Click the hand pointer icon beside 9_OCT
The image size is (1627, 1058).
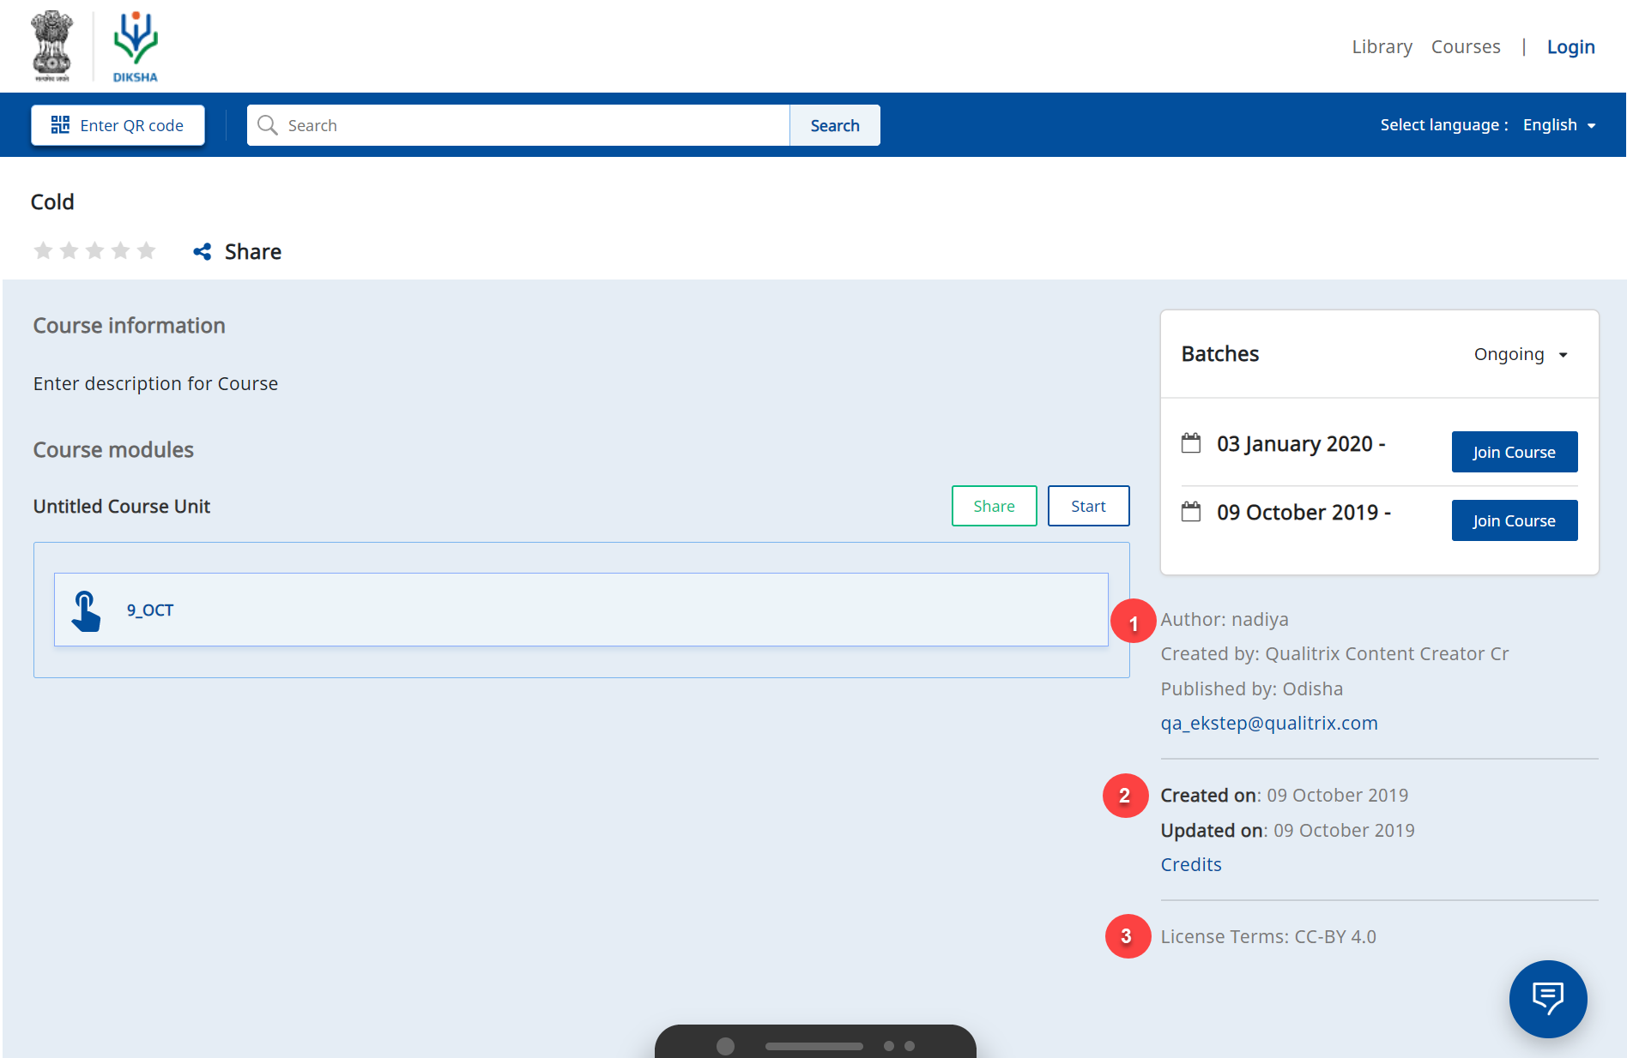tap(86, 610)
